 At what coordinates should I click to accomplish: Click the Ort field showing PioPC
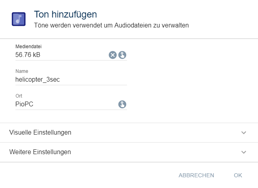pyautogui.click(x=60, y=104)
